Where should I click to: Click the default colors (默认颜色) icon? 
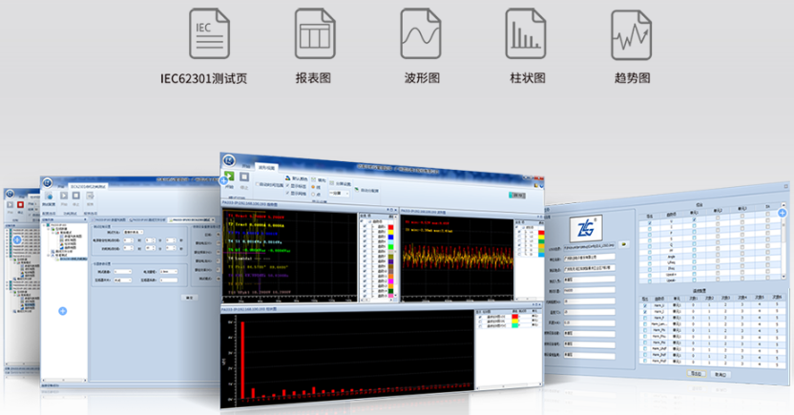point(287,178)
